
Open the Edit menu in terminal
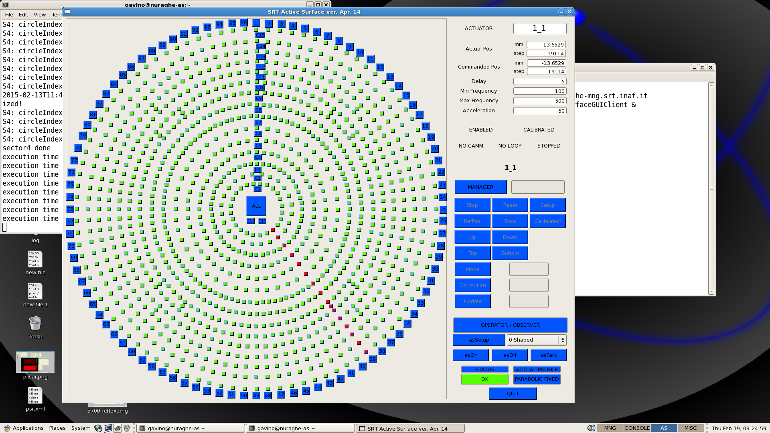tap(23, 14)
